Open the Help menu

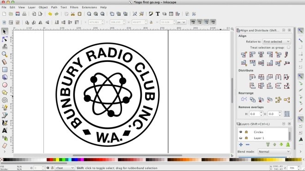tap(104, 7)
